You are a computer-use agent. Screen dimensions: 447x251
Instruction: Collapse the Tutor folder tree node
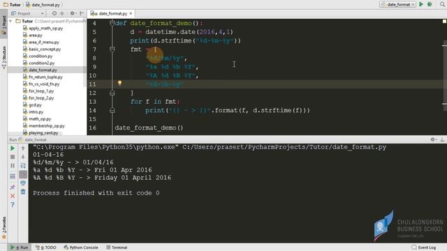(x=10, y=21)
